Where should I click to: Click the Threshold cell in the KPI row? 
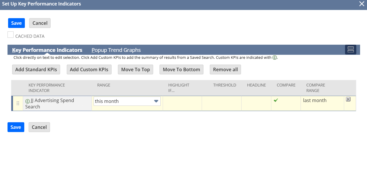click(221, 103)
